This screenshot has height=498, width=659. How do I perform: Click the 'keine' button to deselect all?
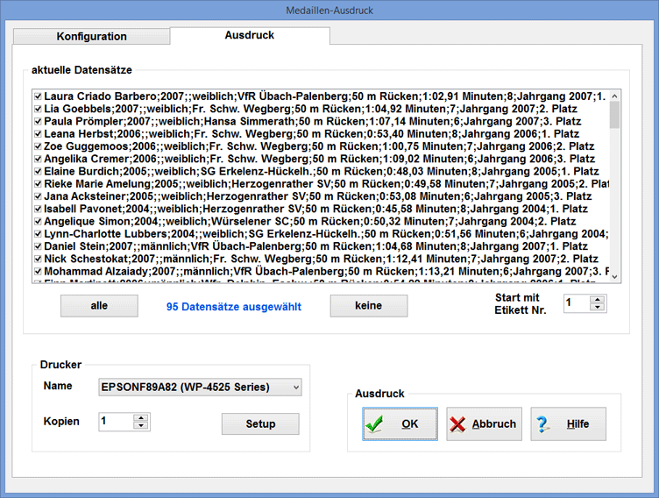point(369,306)
